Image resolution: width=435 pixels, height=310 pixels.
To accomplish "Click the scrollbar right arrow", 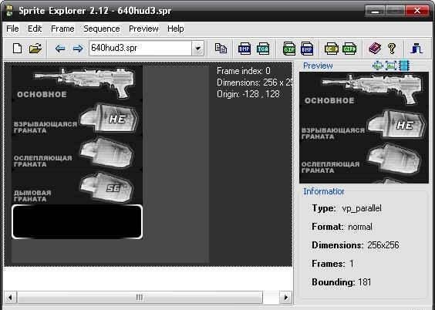I will 285,298.
